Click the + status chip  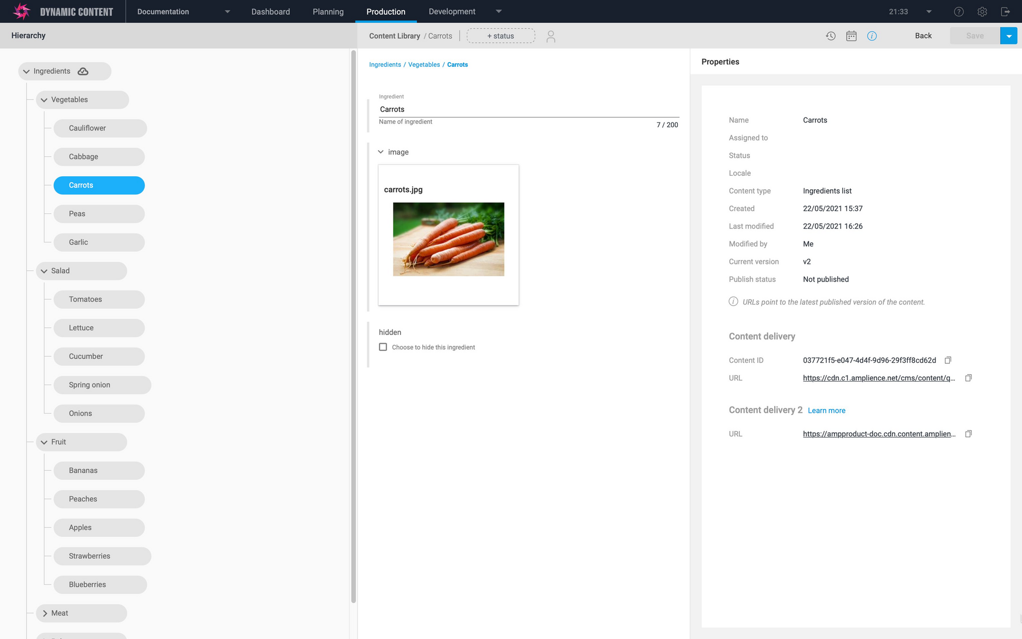[x=500, y=35]
